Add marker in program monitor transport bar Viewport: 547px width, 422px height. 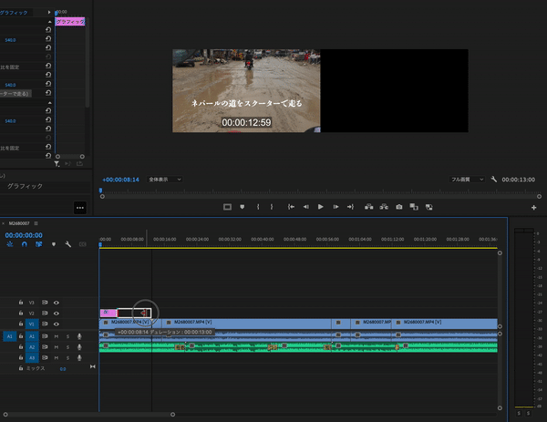tap(243, 207)
